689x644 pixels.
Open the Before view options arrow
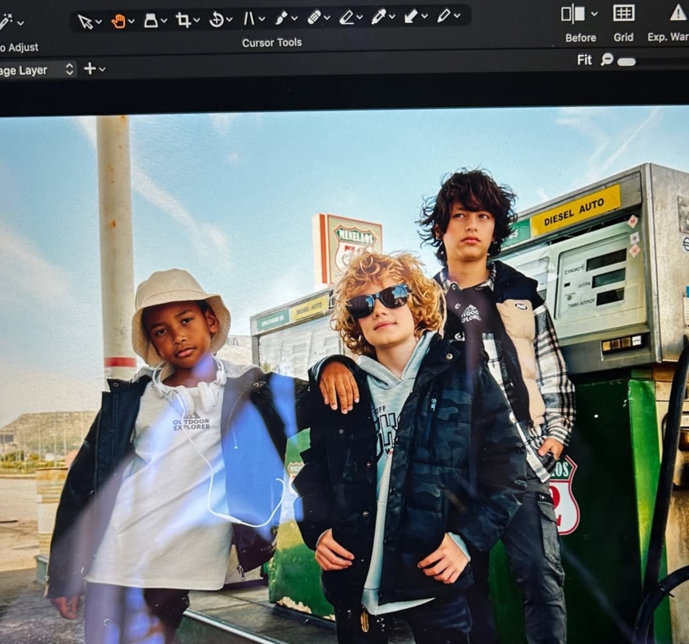coord(595,13)
